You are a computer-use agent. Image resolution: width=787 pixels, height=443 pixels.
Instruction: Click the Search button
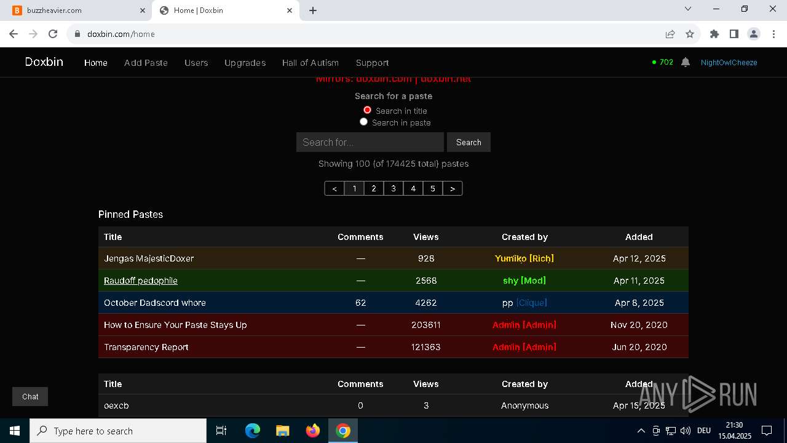469,142
